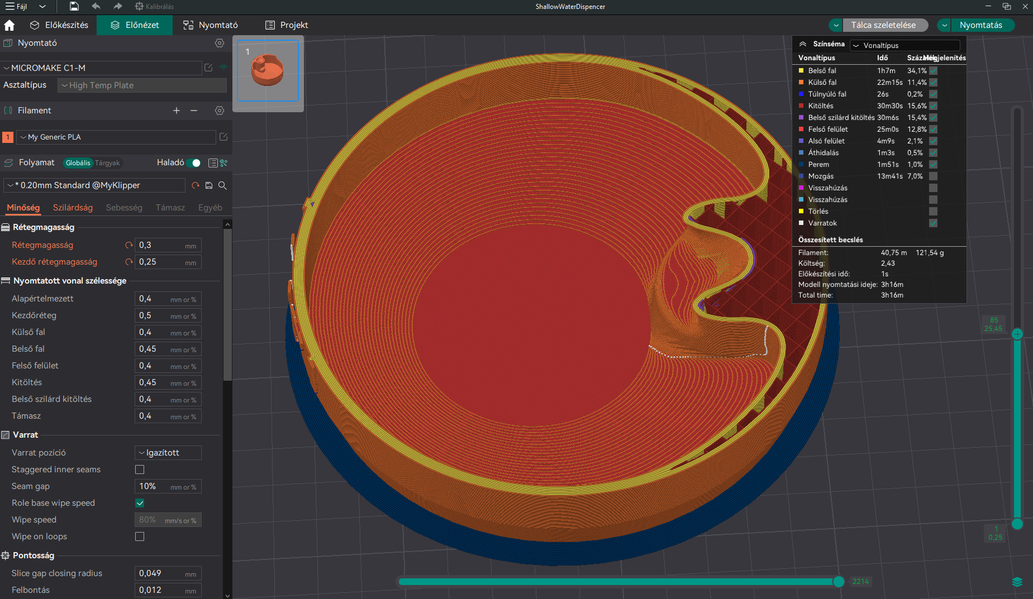Disable the Role base wipe speed checkbox

tap(139, 503)
